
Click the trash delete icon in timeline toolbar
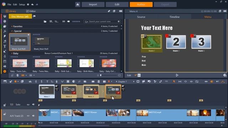[99, 81]
